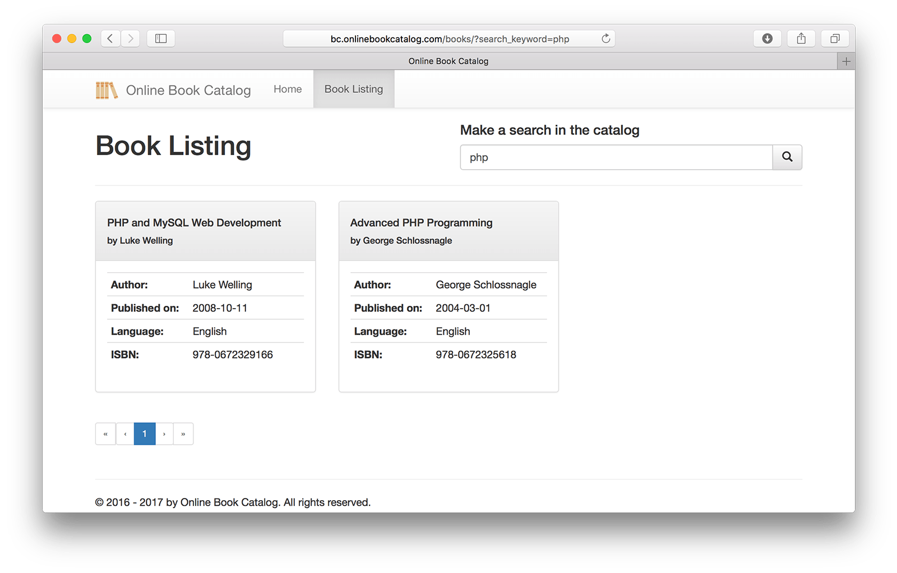The width and height of the screenshot is (897, 573).
Task: Click the catalog search field containing php
Action: click(616, 157)
